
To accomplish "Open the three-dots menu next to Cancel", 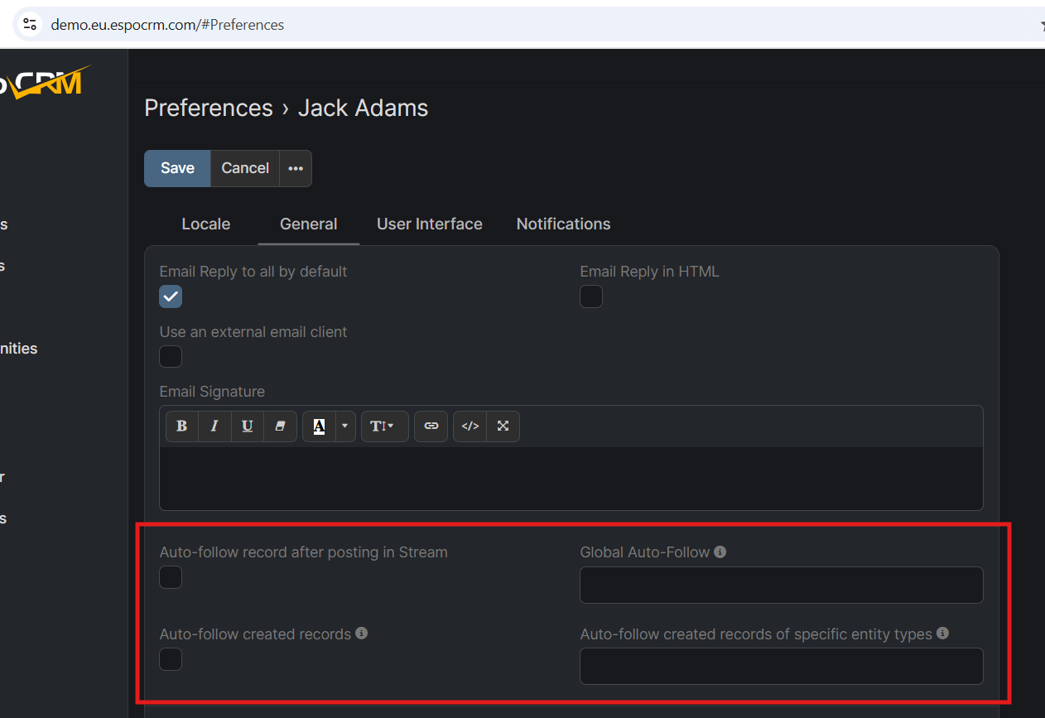I will [x=296, y=168].
